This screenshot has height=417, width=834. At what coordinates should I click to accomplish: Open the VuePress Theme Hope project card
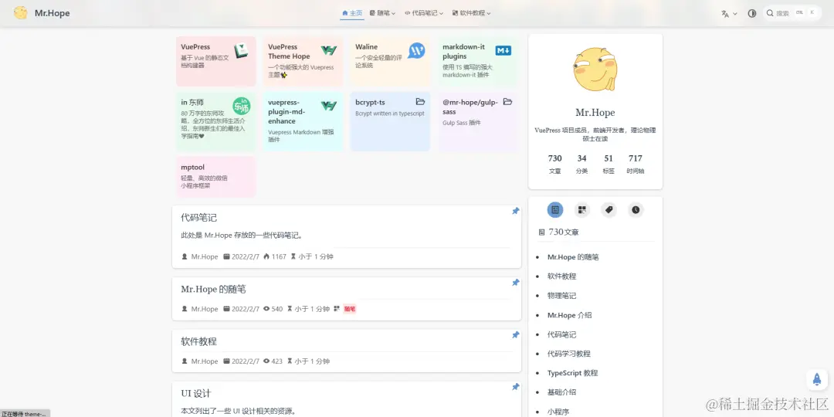pyautogui.click(x=303, y=61)
